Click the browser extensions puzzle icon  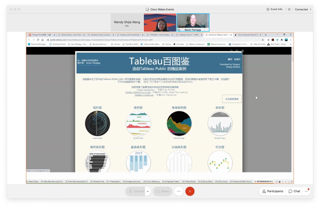point(282,40)
